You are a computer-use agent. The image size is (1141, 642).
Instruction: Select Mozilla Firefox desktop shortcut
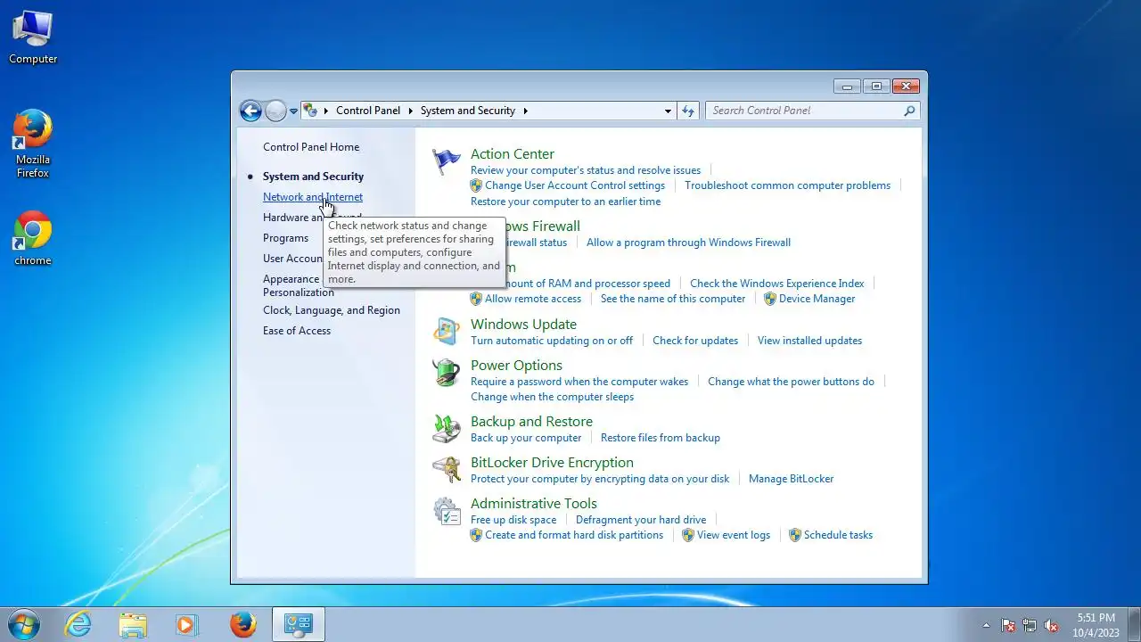point(33,144)
